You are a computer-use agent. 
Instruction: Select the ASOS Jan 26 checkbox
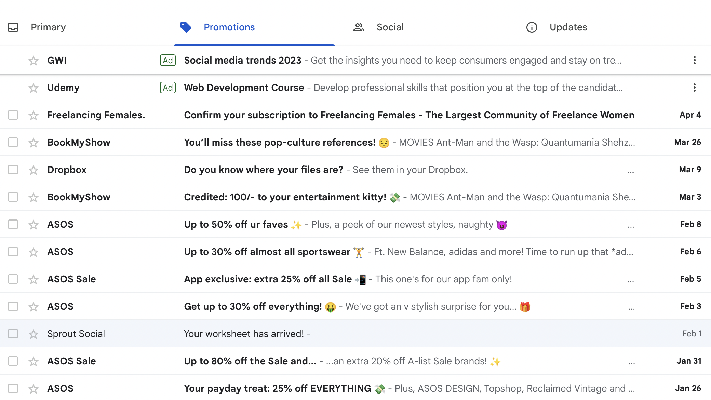[x=13, y=388]
